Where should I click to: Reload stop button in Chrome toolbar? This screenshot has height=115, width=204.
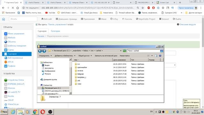(13, 8)
